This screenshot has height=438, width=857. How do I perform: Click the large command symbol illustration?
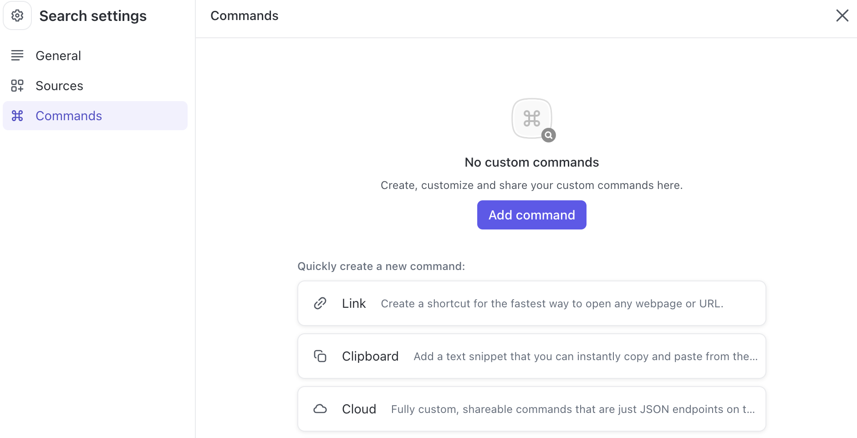pyautogui.click(x=532, y=118)
